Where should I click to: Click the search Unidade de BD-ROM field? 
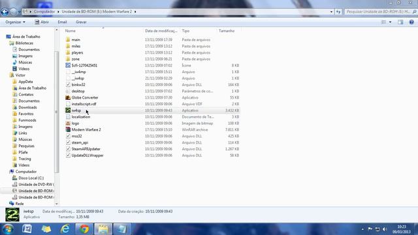pos(381,12)
